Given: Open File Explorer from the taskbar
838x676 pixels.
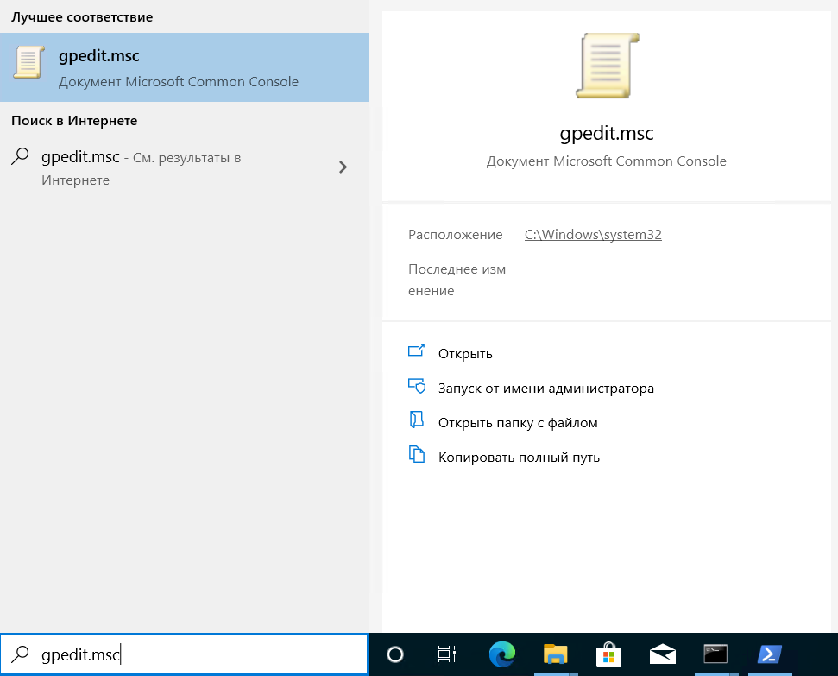Looking at the screenshot, I should (554, 654).
